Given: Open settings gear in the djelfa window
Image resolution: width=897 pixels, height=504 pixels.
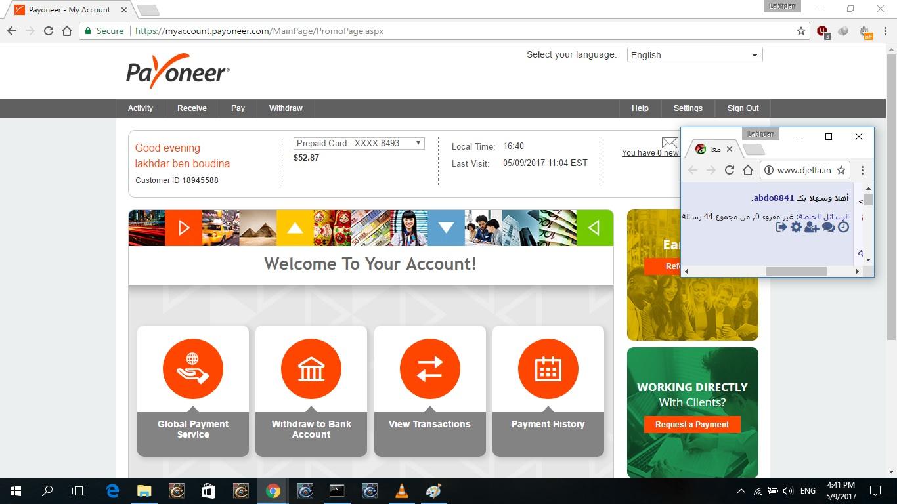Looking at the screenshot, I should 796,227.
